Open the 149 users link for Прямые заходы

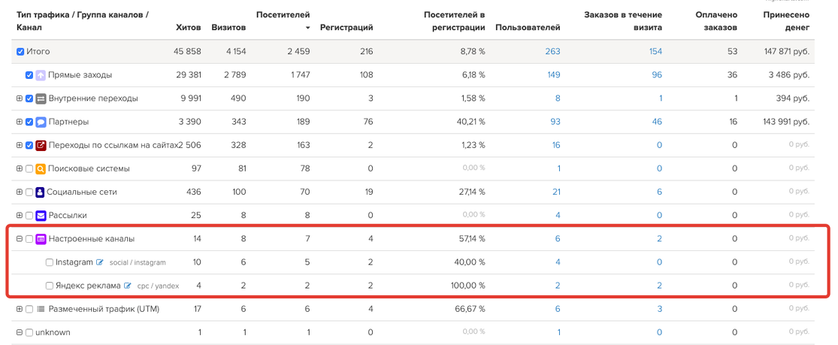[x=554, y=75]
